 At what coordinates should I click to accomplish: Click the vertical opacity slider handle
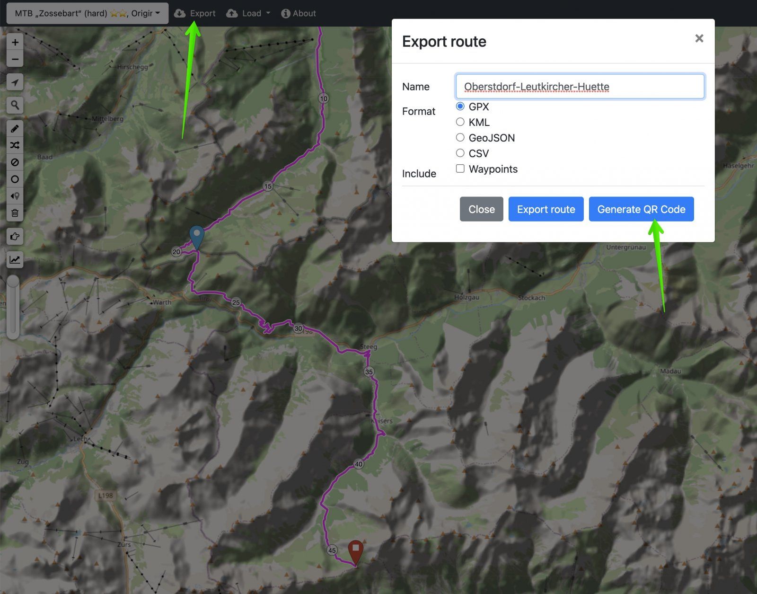(x=13, y=282)
